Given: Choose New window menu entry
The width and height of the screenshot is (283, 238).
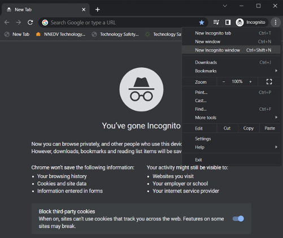Looking at the screenshot, I should [231, 42].
